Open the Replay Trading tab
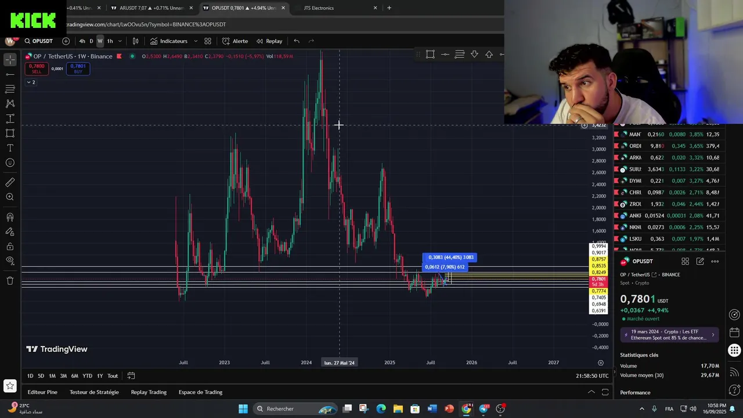 point(149,392)
